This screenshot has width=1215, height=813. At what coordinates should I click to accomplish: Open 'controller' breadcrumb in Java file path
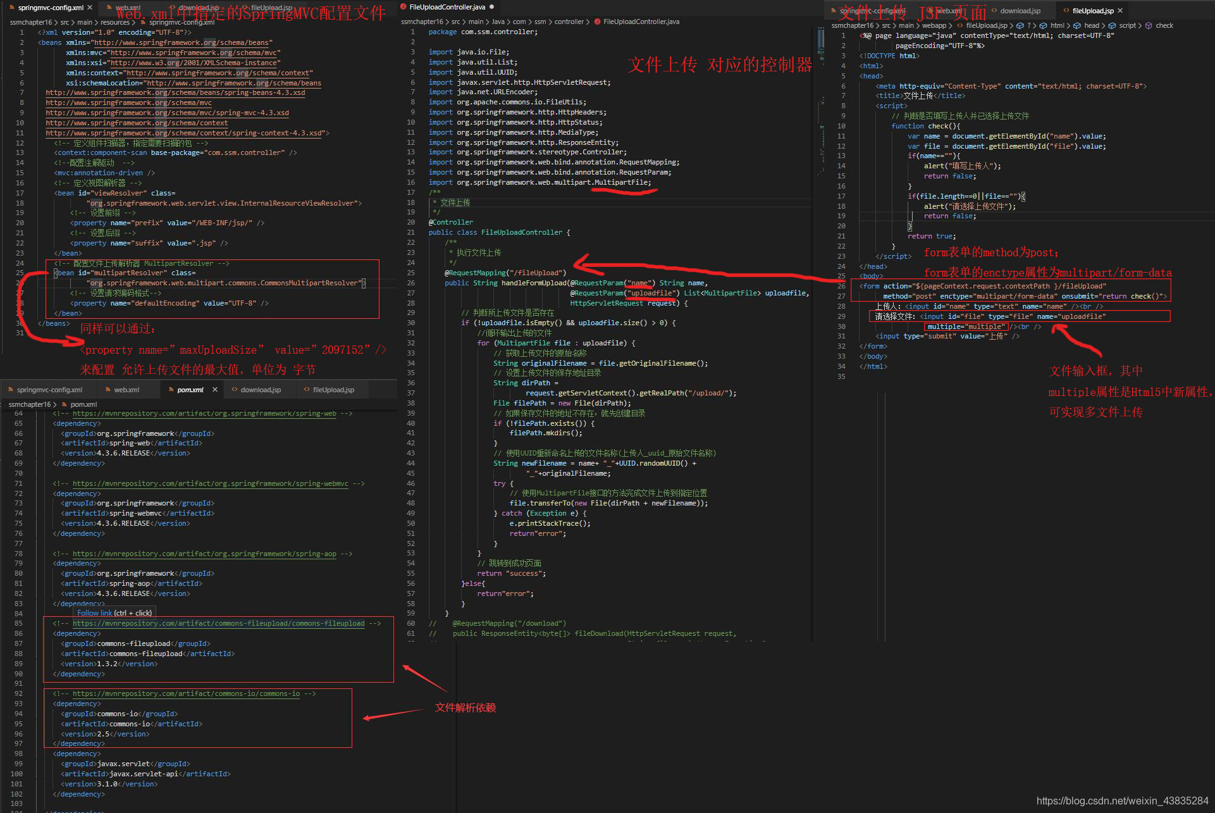tap(569, 22)
